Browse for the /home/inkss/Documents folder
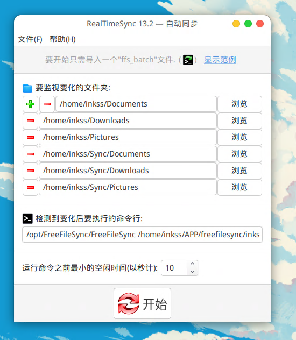296x340 pixels. pyautogui.click(x=239, y=104)
